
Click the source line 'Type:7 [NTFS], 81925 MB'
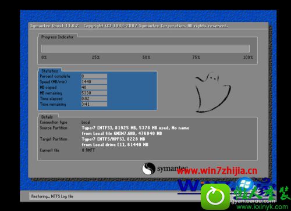point(136,128)
